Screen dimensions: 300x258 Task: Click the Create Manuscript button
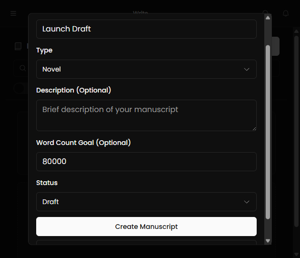[146, 227]
